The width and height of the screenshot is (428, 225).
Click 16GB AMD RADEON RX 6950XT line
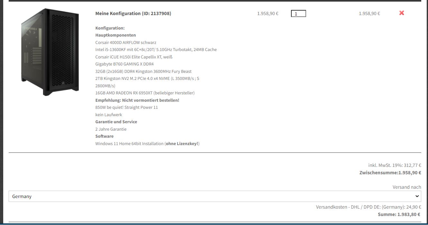point(145,93)
